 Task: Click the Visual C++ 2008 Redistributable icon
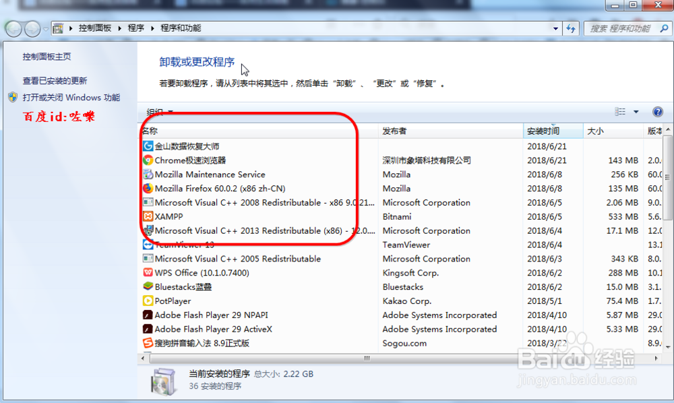coord(148,202)
